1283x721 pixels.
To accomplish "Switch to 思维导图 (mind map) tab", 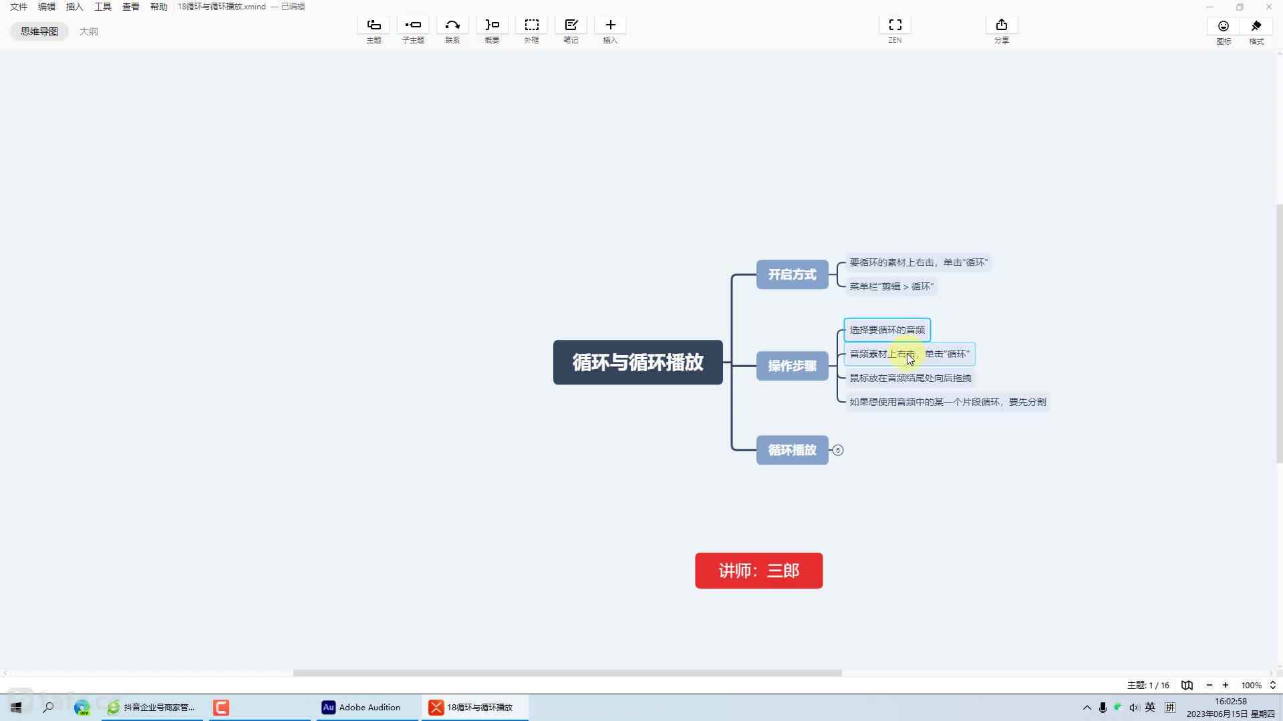I will click(39, 31).
